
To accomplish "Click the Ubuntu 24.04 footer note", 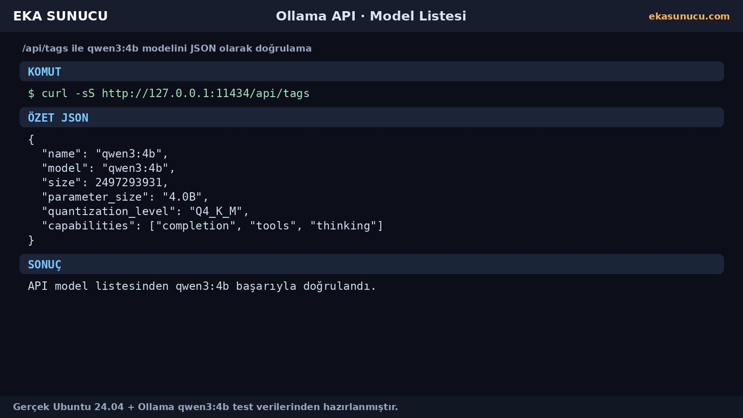I will (x=205, y=407).
